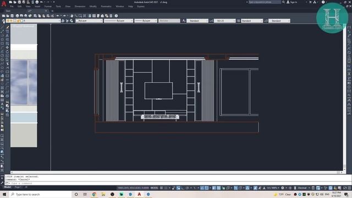Click Open file in Standard toolbar
The height and width of the screenshot is (198, 352).
[x=8, y=16]
